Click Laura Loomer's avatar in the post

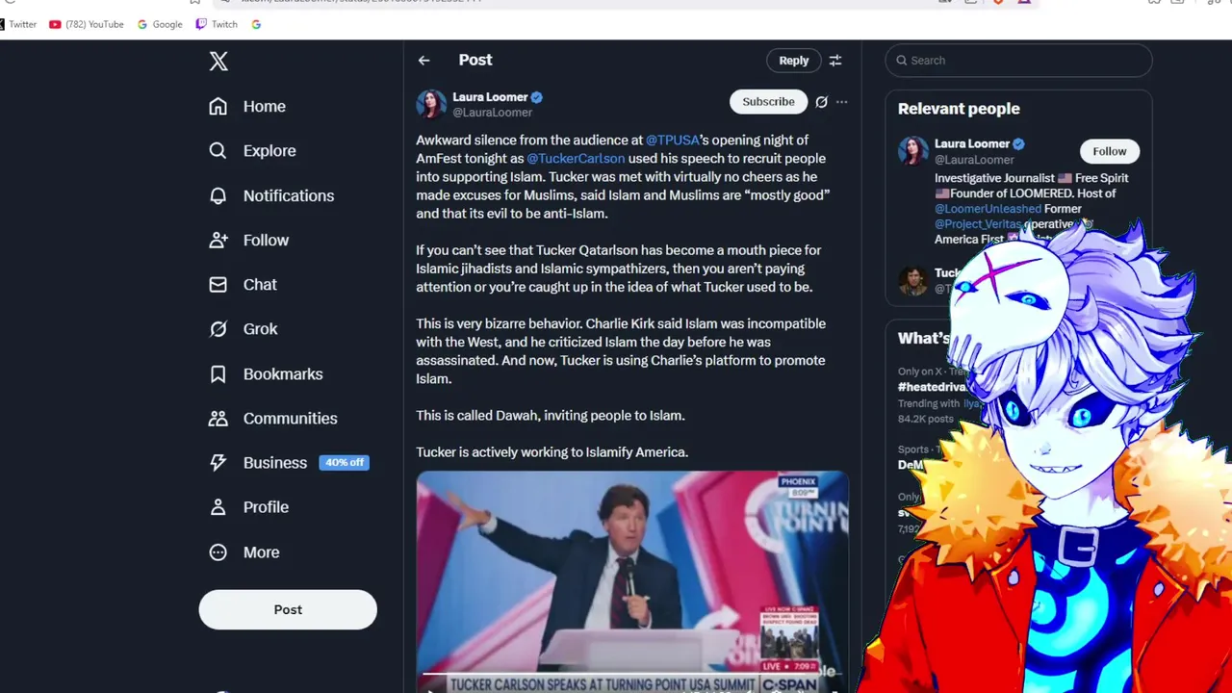(431, 104)
